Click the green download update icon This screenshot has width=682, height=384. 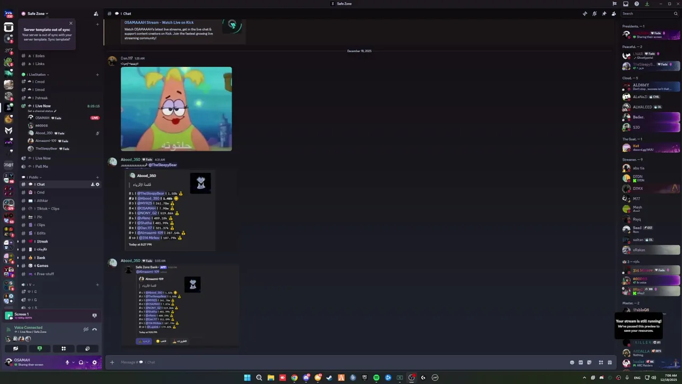coord(647,4)
